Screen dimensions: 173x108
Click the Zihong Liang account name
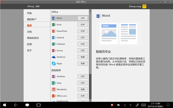pyautogui.click(x=135, y=7)
